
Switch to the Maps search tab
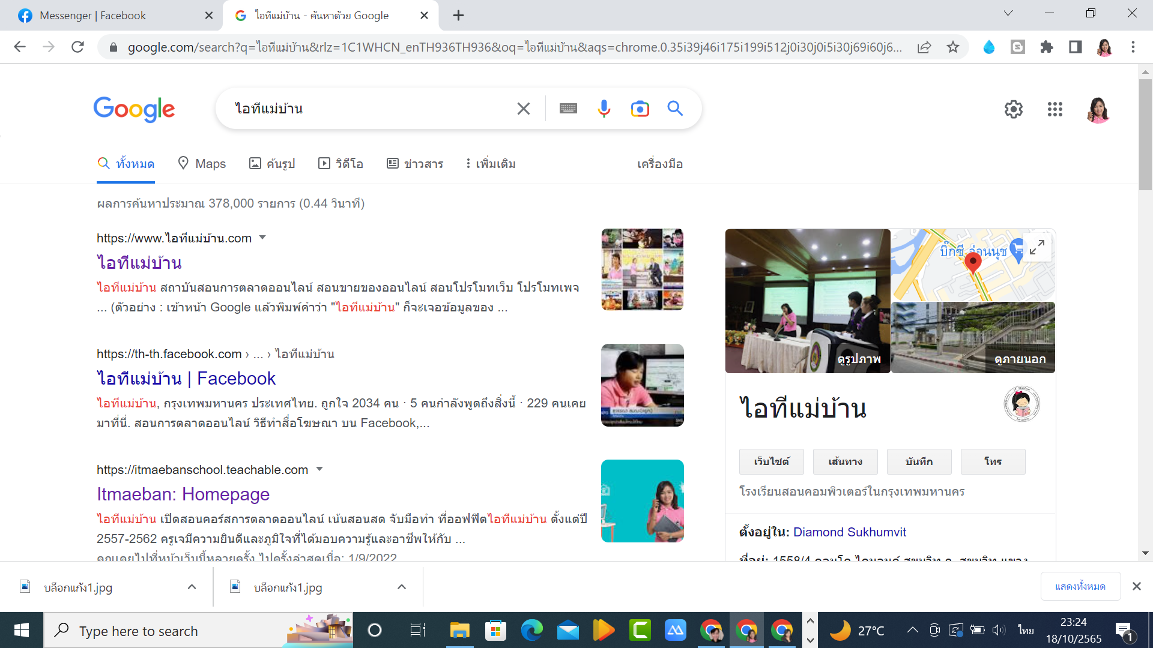[x=202, y=163]
